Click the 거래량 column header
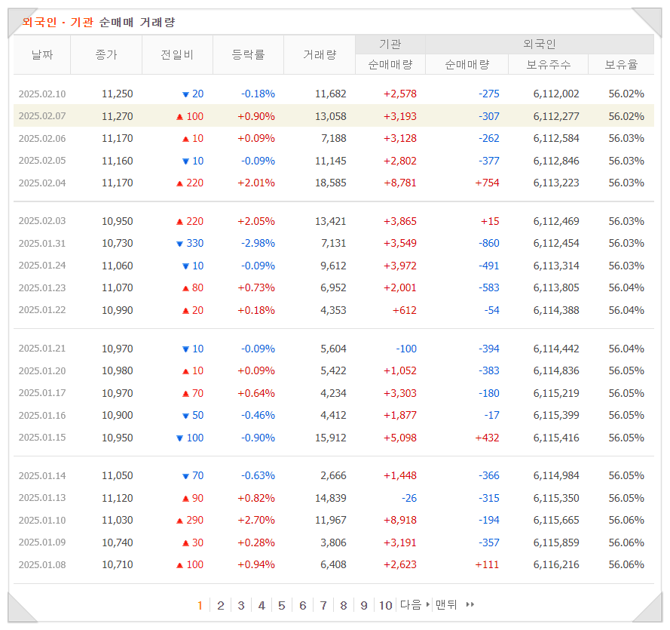Viewport: 670px width, 630px height. point(320,55)
